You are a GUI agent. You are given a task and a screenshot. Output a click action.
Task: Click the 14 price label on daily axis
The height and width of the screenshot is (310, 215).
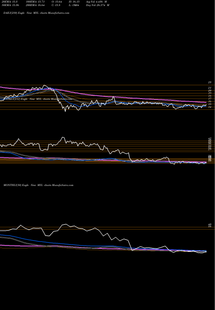point(210,107)
